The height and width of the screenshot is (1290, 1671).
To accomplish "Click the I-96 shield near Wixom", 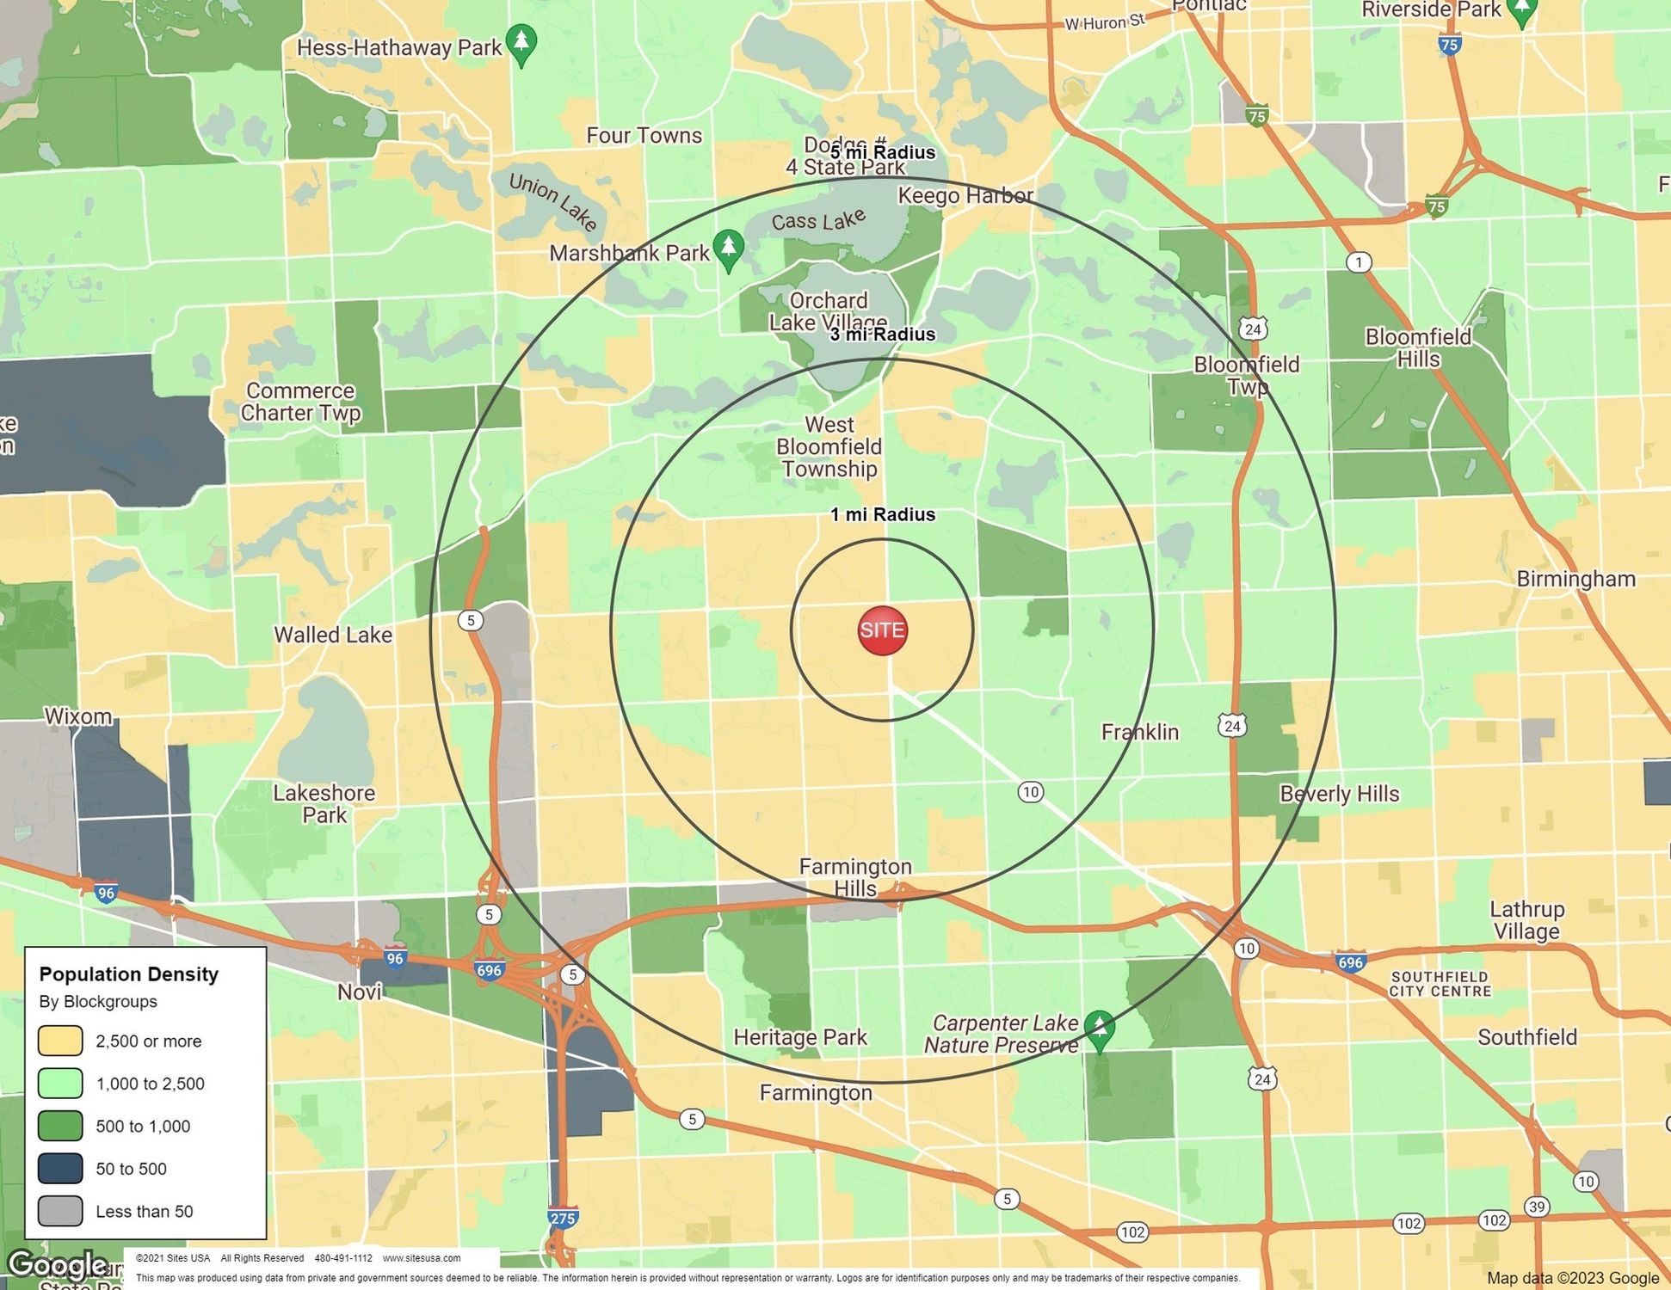I will coord(106,893).
